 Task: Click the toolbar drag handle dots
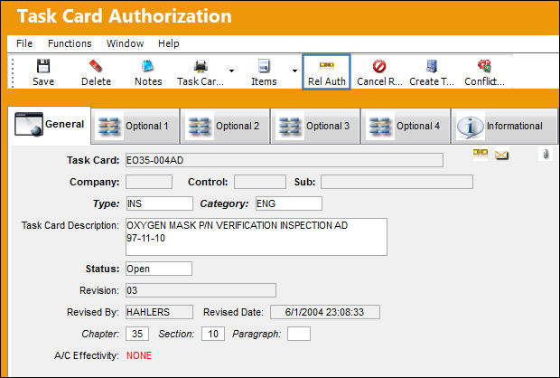pos(13,72)
